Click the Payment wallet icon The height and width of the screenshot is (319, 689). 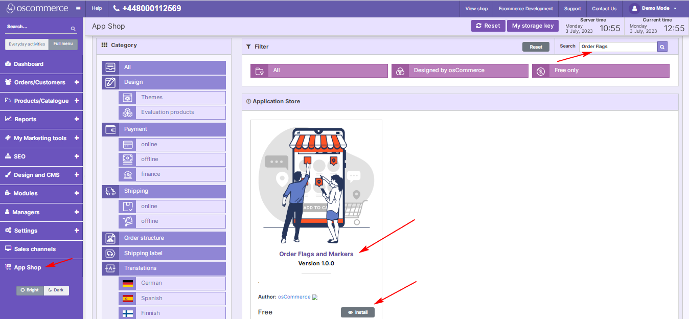(110, 129)
